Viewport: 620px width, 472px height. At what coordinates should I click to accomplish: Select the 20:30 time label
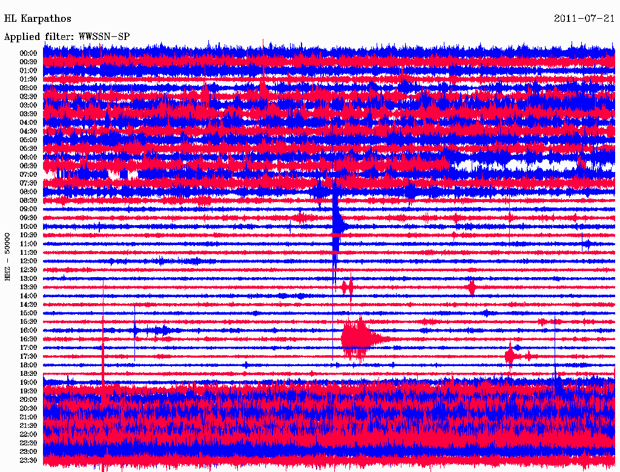coord(28,408)
